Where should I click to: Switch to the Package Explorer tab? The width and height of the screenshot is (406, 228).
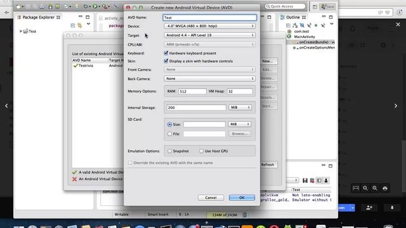coord(39,17)
